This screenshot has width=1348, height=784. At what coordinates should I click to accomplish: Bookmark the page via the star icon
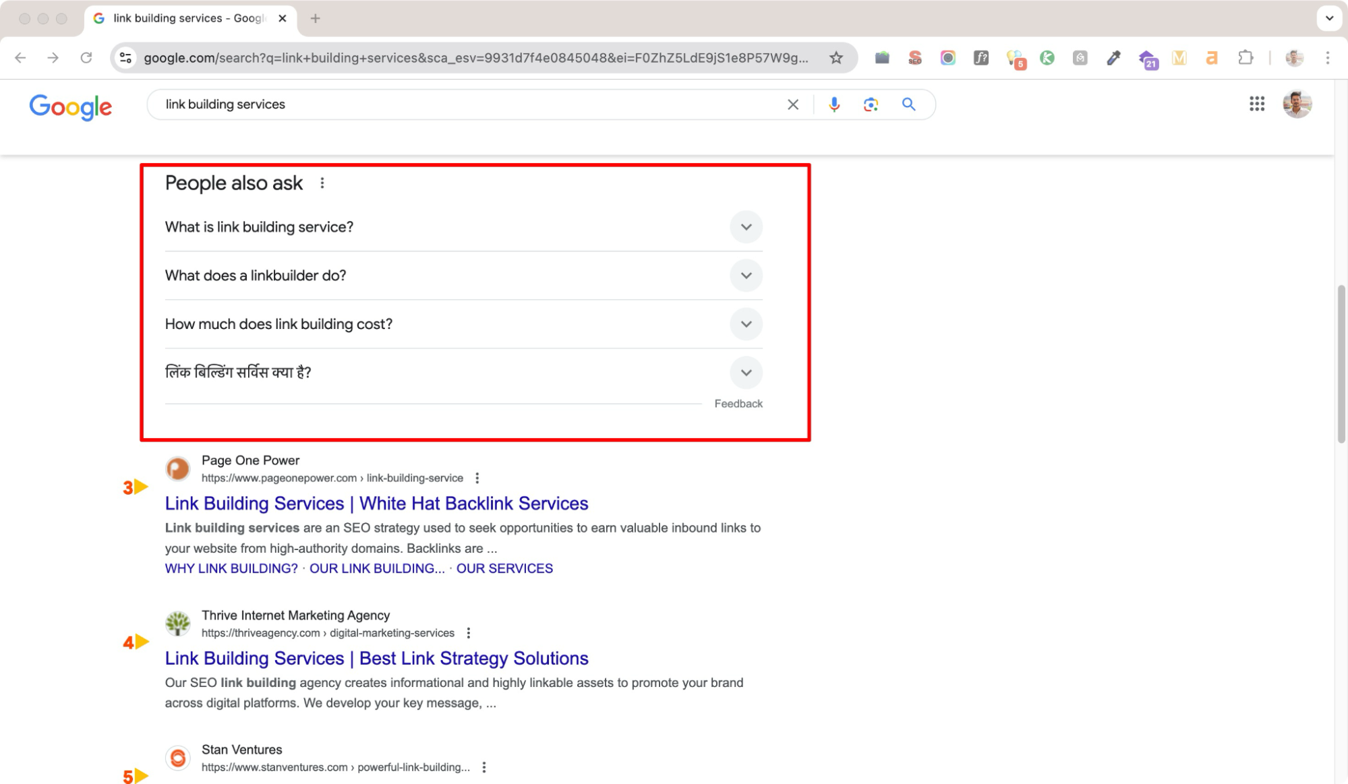[836, 58]
